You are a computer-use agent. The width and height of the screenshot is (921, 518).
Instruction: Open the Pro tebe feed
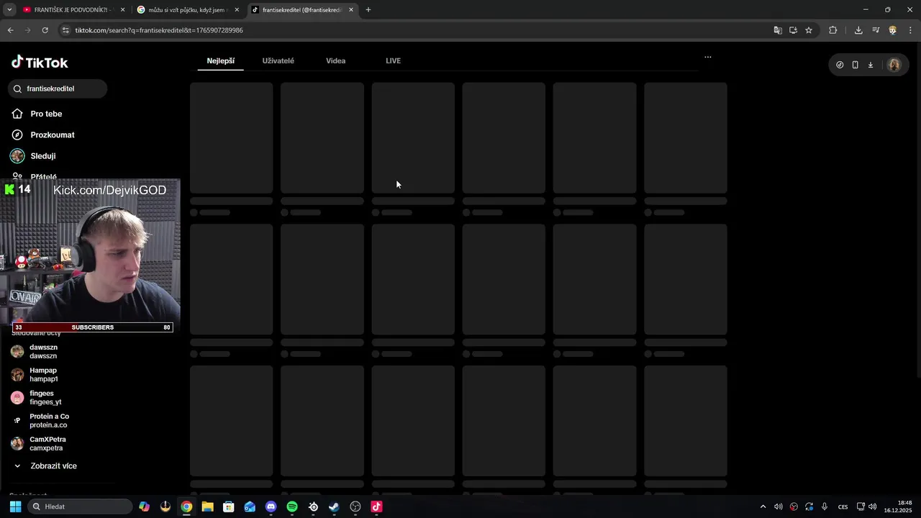coord(46,114)
